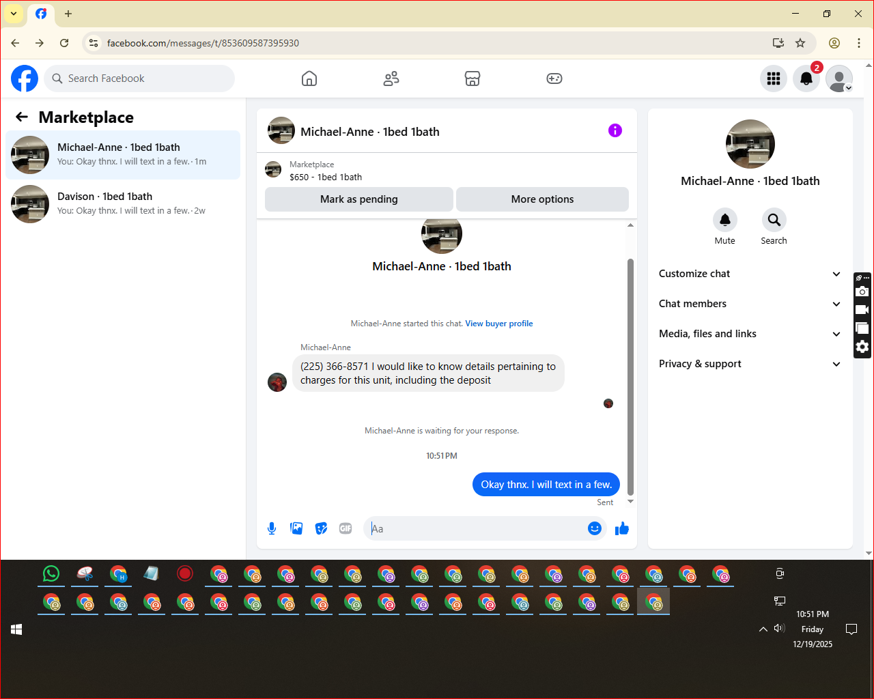Bookmark this page star icon

pyautogui.click(x=800, y=43)
